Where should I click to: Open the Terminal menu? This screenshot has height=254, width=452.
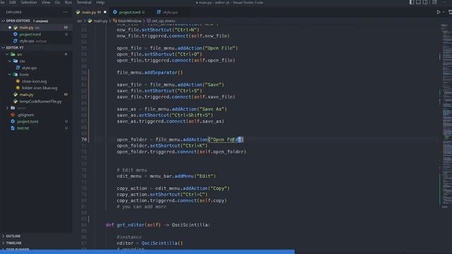(84, 2)
